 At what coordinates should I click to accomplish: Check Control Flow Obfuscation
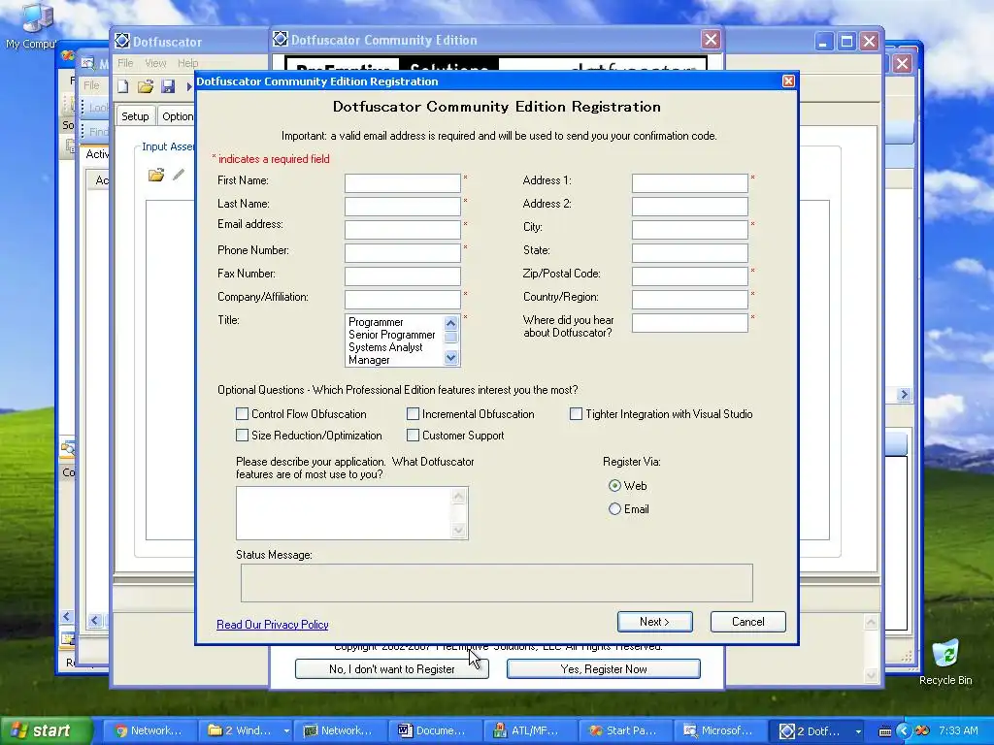tap(242, 413)
